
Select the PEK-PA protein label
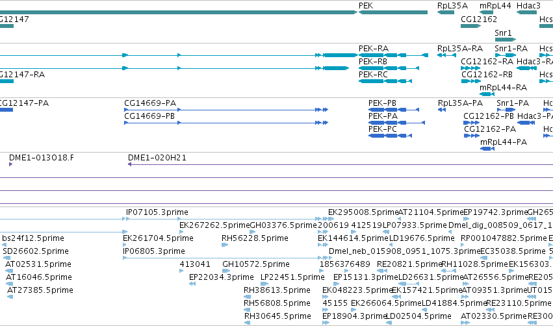pyautogui.click(x=383, y=116)
